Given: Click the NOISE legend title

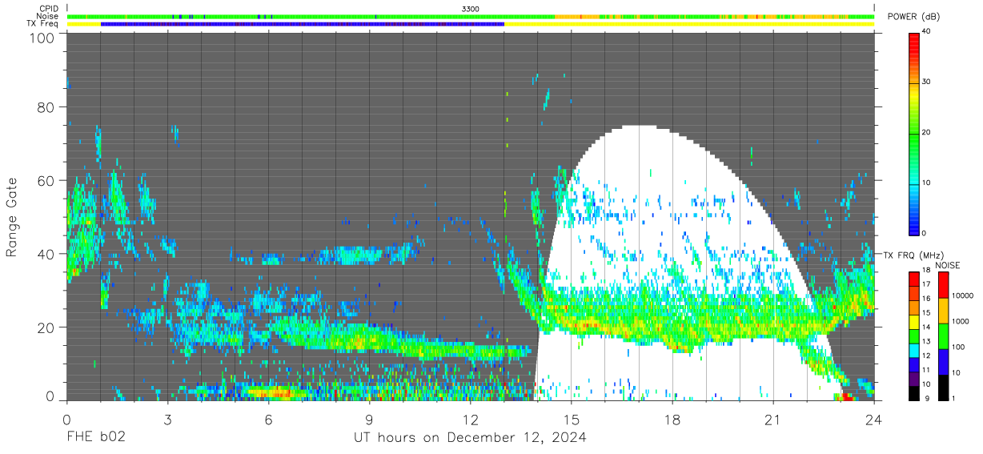Looking at the screenshot, I should pos(946,265).
